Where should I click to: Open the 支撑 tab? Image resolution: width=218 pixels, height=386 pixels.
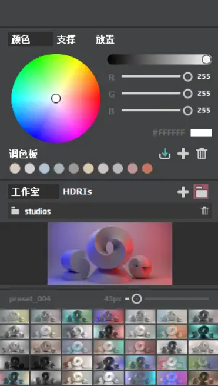coord(66,39)
